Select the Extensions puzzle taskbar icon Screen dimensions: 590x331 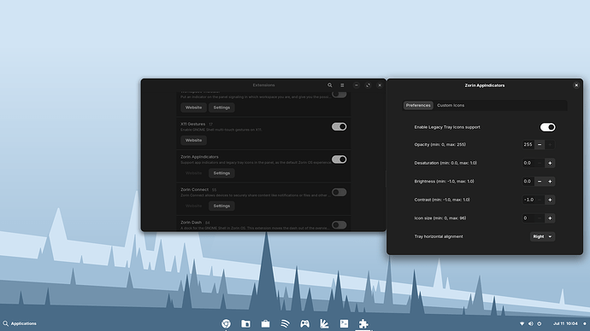[363, 323]
